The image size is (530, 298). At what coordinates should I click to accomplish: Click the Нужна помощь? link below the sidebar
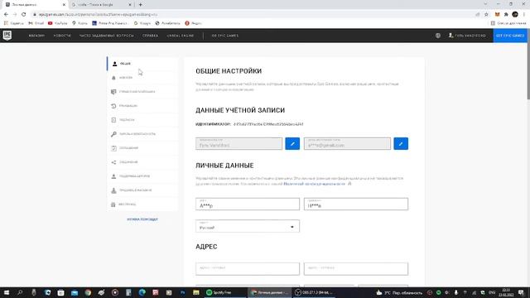pyautogui.click(x=142, y=219)
